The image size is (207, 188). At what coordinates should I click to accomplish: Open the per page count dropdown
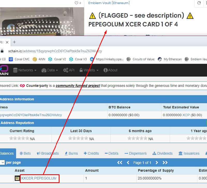[2, 163]
